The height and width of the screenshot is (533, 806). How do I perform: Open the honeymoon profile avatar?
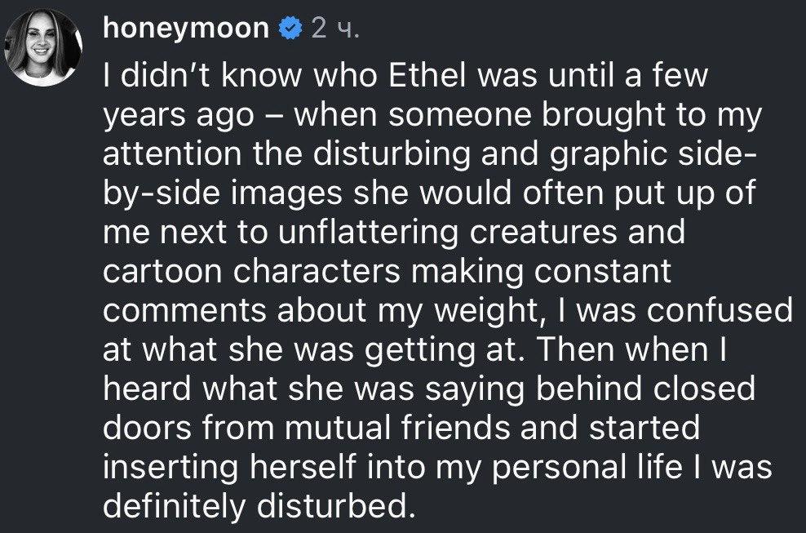pos(43,47)
